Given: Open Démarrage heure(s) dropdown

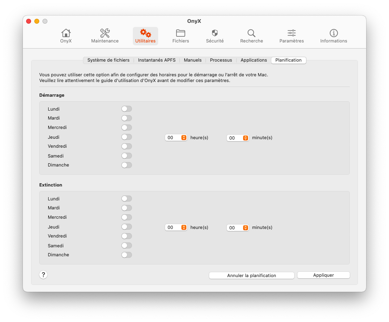Looking at the screenshot, I should pos(176,138).
